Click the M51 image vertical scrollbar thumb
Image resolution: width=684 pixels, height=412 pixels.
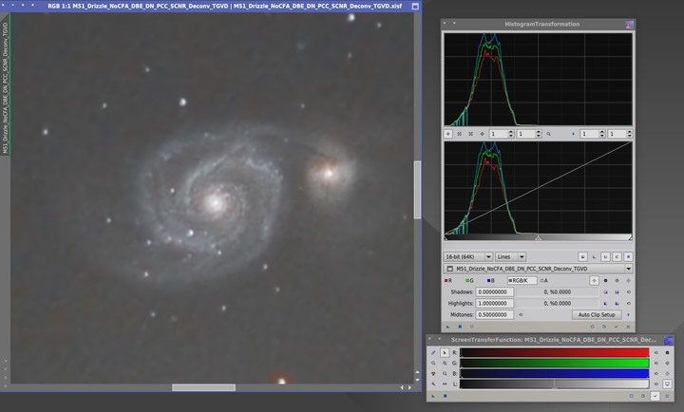point(417,190)
